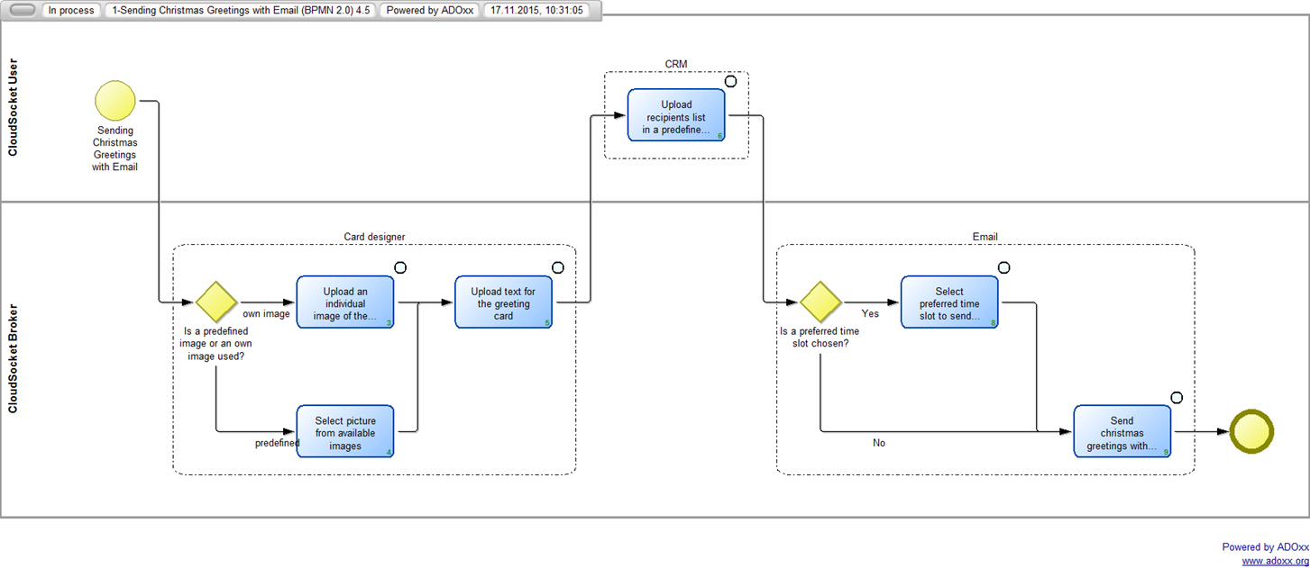Select the Select picture from available images task

[345, 432]
